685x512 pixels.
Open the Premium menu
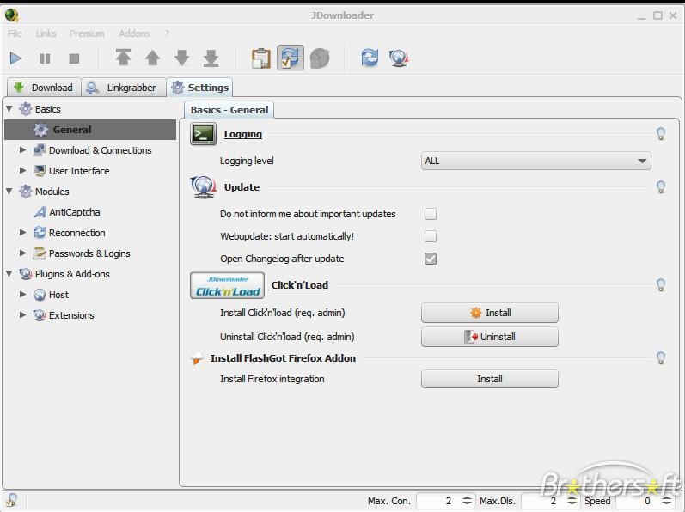pyautogui.click(x=87, y=34)
